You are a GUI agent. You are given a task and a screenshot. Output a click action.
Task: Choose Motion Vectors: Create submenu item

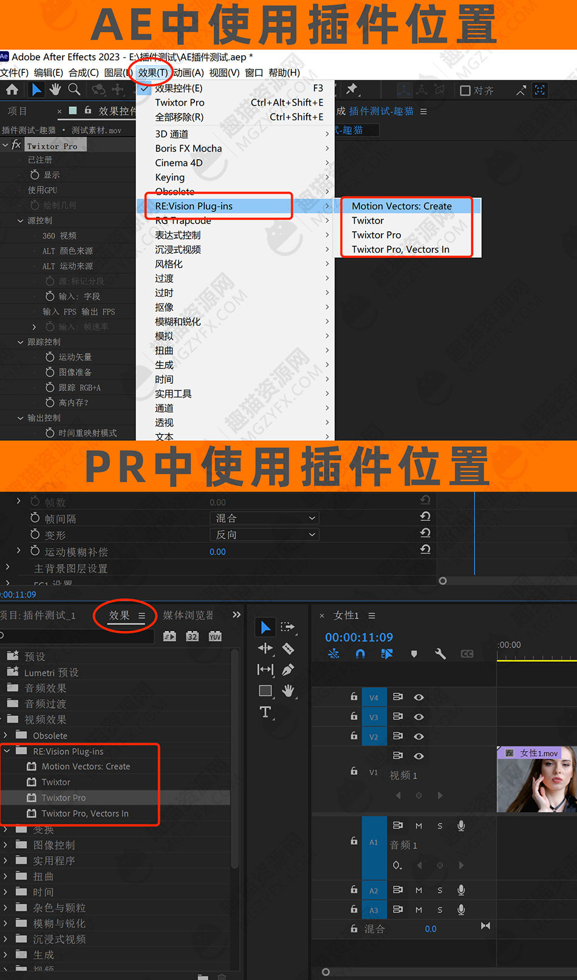pyautogui.click(x=401, y=206)
